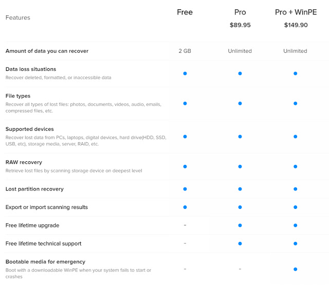329x286 pixels.
Task: Click the Supported devices dot under Pro + WinPE
Action: [295, 137]
